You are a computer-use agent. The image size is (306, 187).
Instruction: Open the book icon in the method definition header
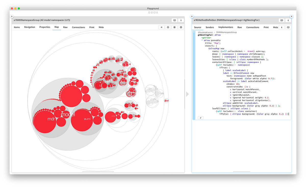(x=282, y=20)
